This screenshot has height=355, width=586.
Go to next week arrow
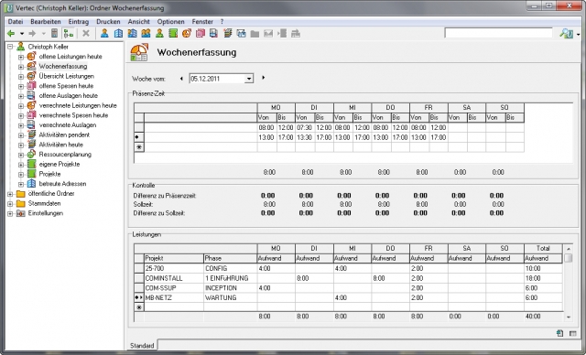click(264, 78)
